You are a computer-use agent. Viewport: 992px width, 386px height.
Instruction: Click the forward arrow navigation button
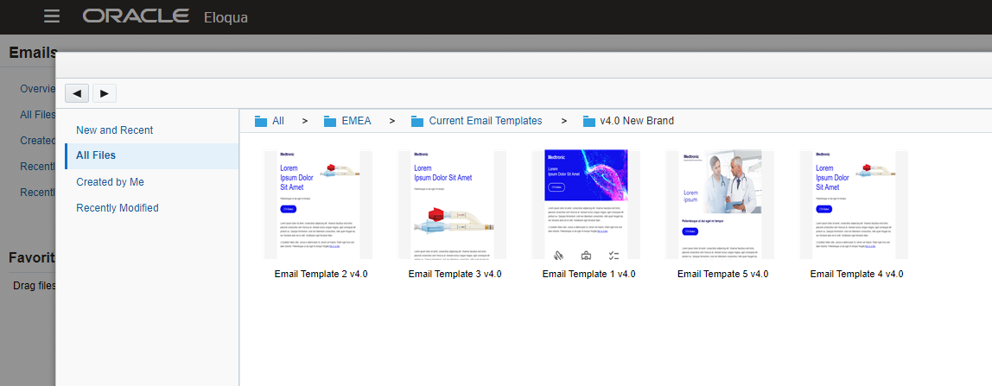[105, 93]
